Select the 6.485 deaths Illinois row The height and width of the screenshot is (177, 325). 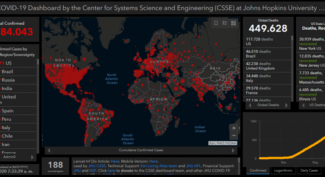(311, 94)
